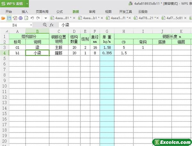The width and height of the screenshot is (192, 146).
Task: Open the 页面布局 ribbon tab
Action: point(42,12)
